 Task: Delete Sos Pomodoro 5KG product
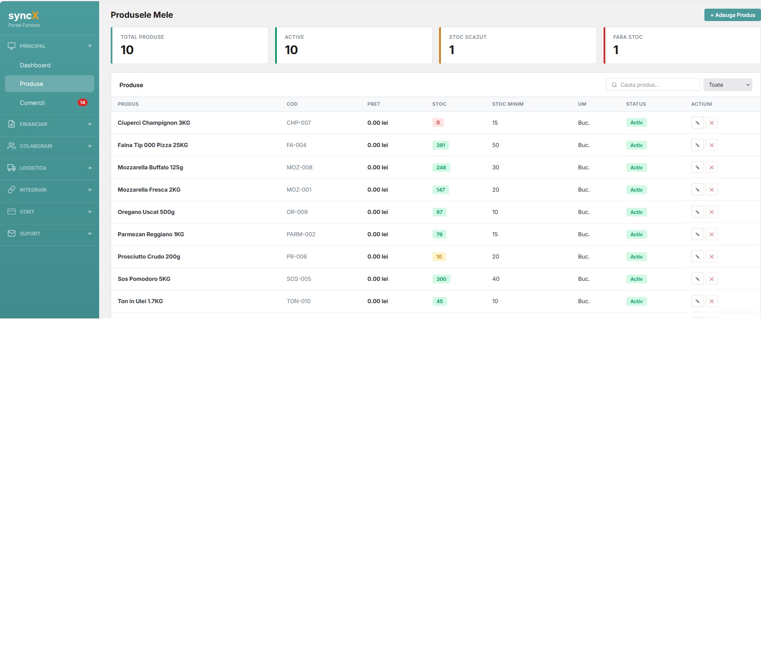[x=711, y=279]
